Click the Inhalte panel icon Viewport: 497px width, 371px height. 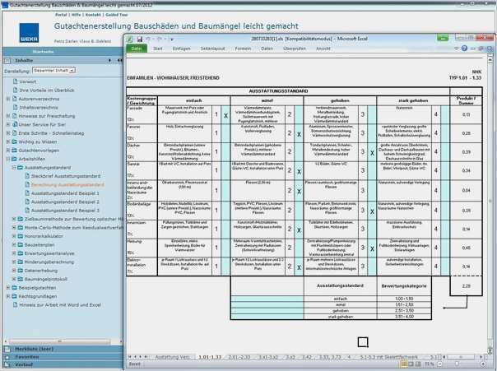tap(9, 60)
